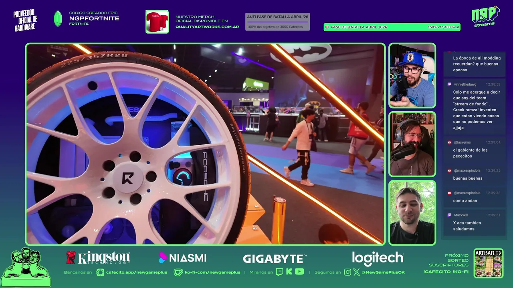Click the Niasmi sponsor logo
The image size is (513, 288).
pos(182,258)
